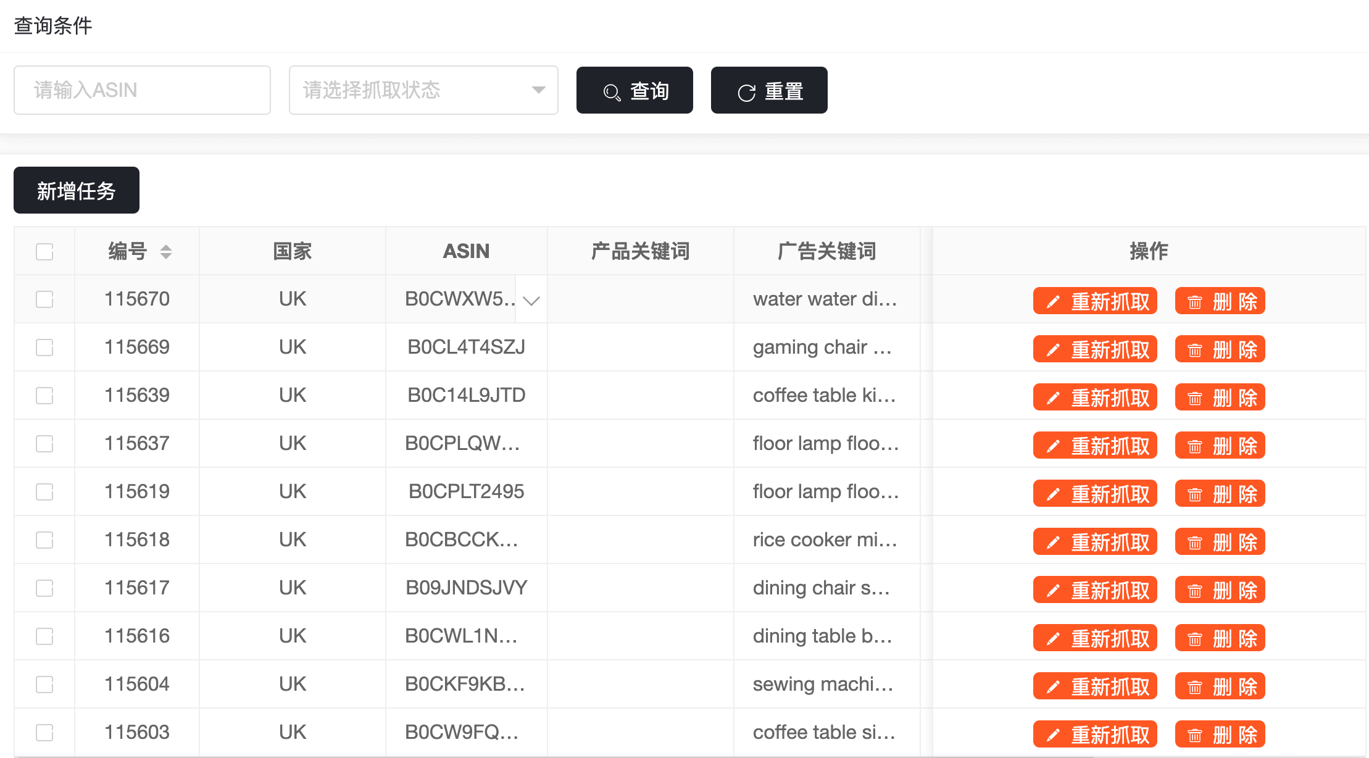Click trash icon for row 115618
Viewport: 1369px width, 758px height.
(x=1195, y=543)
